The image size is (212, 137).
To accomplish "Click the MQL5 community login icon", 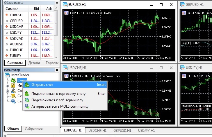I will [x=27, y=106].
